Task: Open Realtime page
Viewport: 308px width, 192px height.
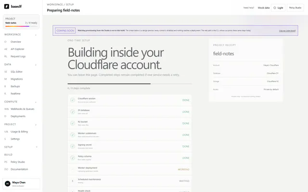Action: point(20,94)
